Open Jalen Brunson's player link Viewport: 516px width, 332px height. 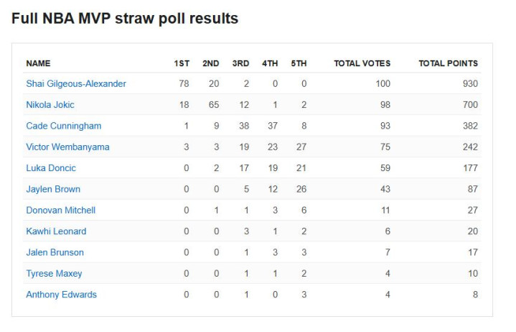55,252
